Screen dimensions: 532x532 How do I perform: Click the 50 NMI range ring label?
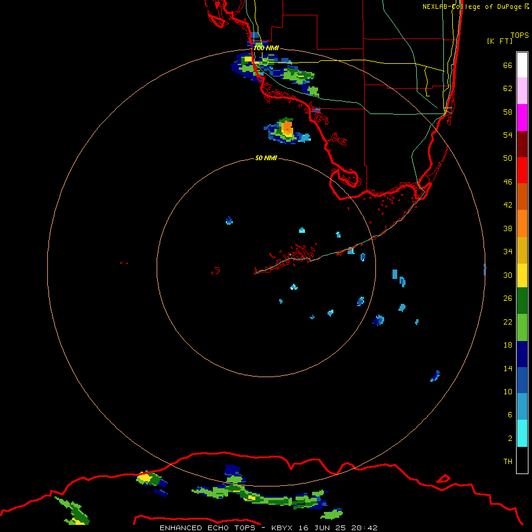tap(266, 158)
